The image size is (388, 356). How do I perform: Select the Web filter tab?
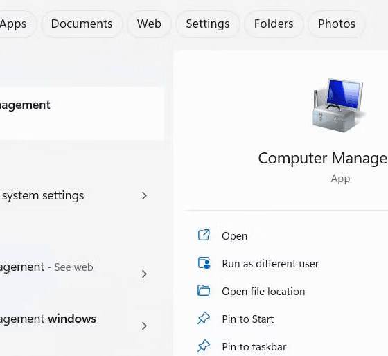coord(149,24)
